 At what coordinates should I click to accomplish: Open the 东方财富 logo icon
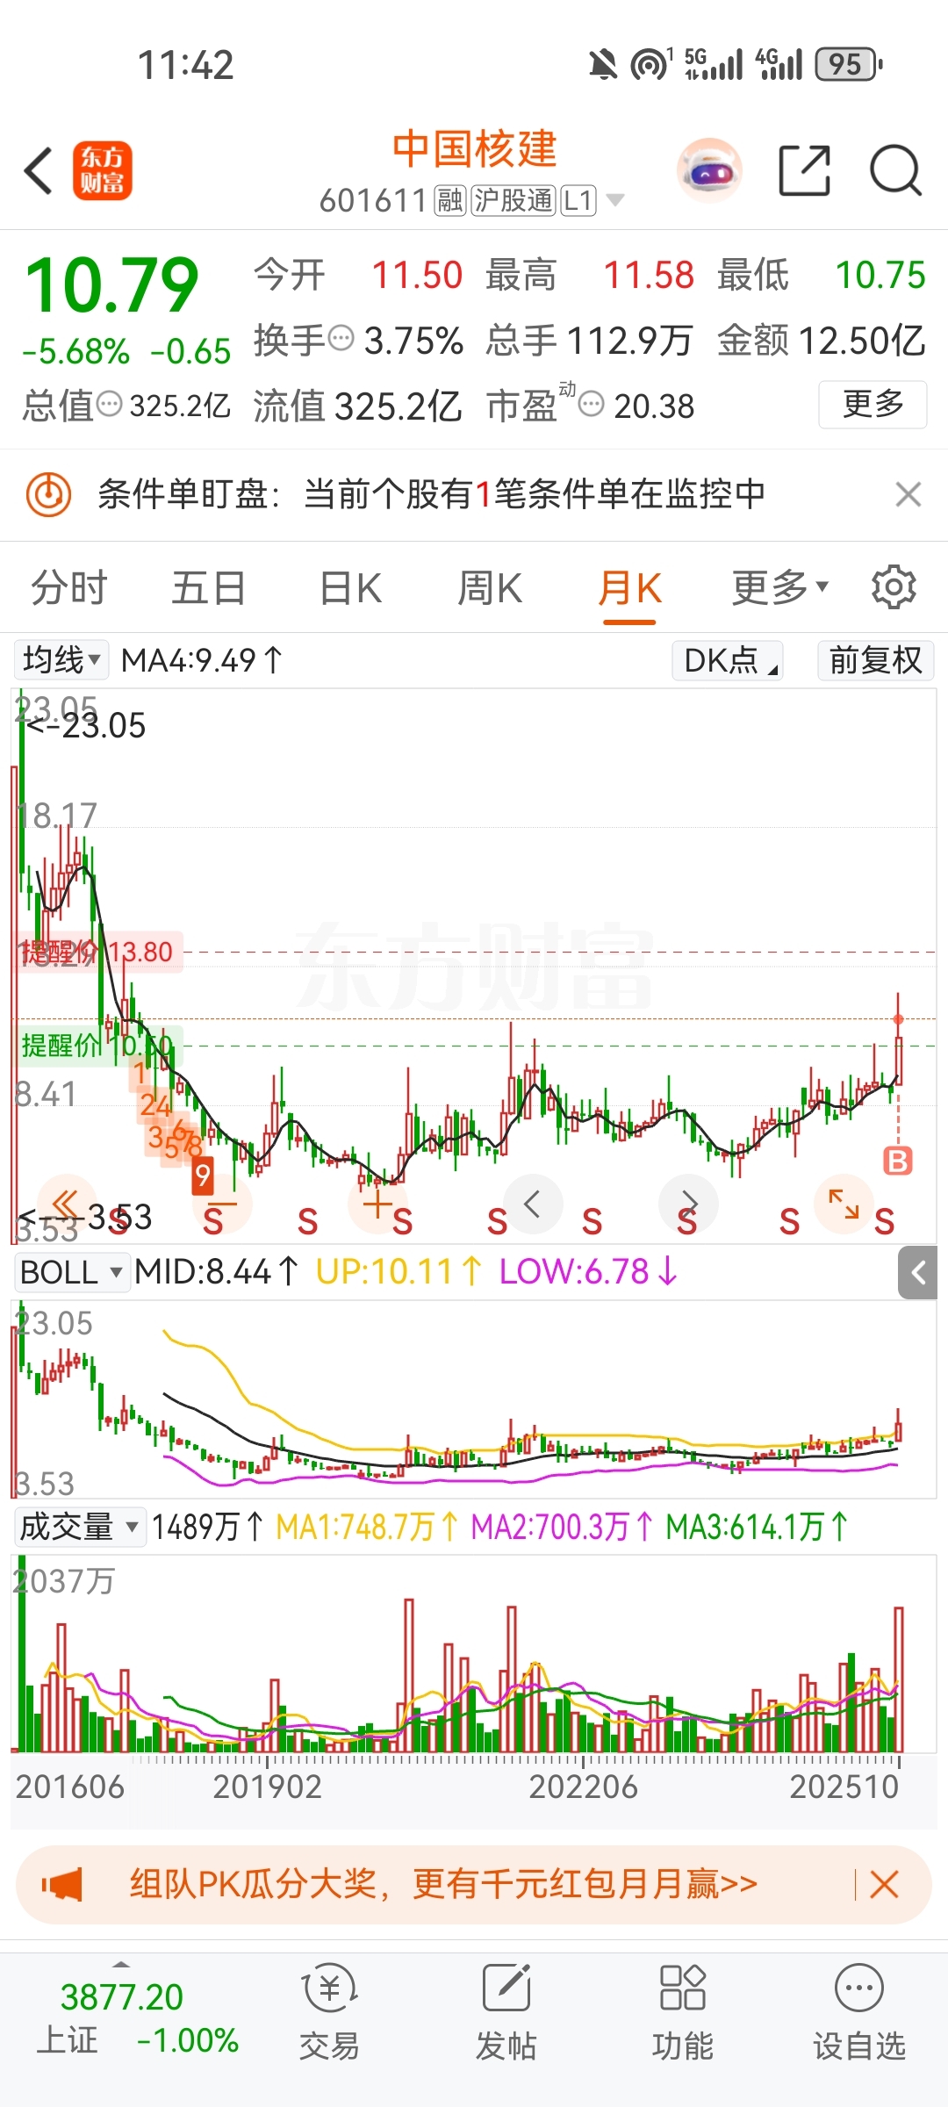coord(103,170)
